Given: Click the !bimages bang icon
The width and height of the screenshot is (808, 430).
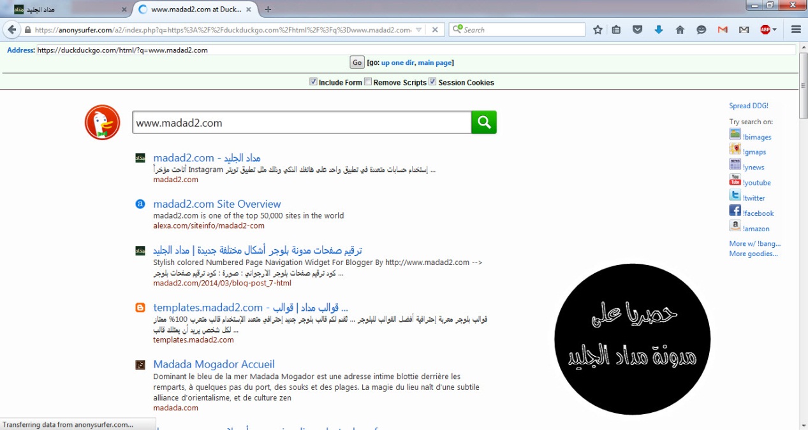Looking at the screenshot, I should [735, 134].
